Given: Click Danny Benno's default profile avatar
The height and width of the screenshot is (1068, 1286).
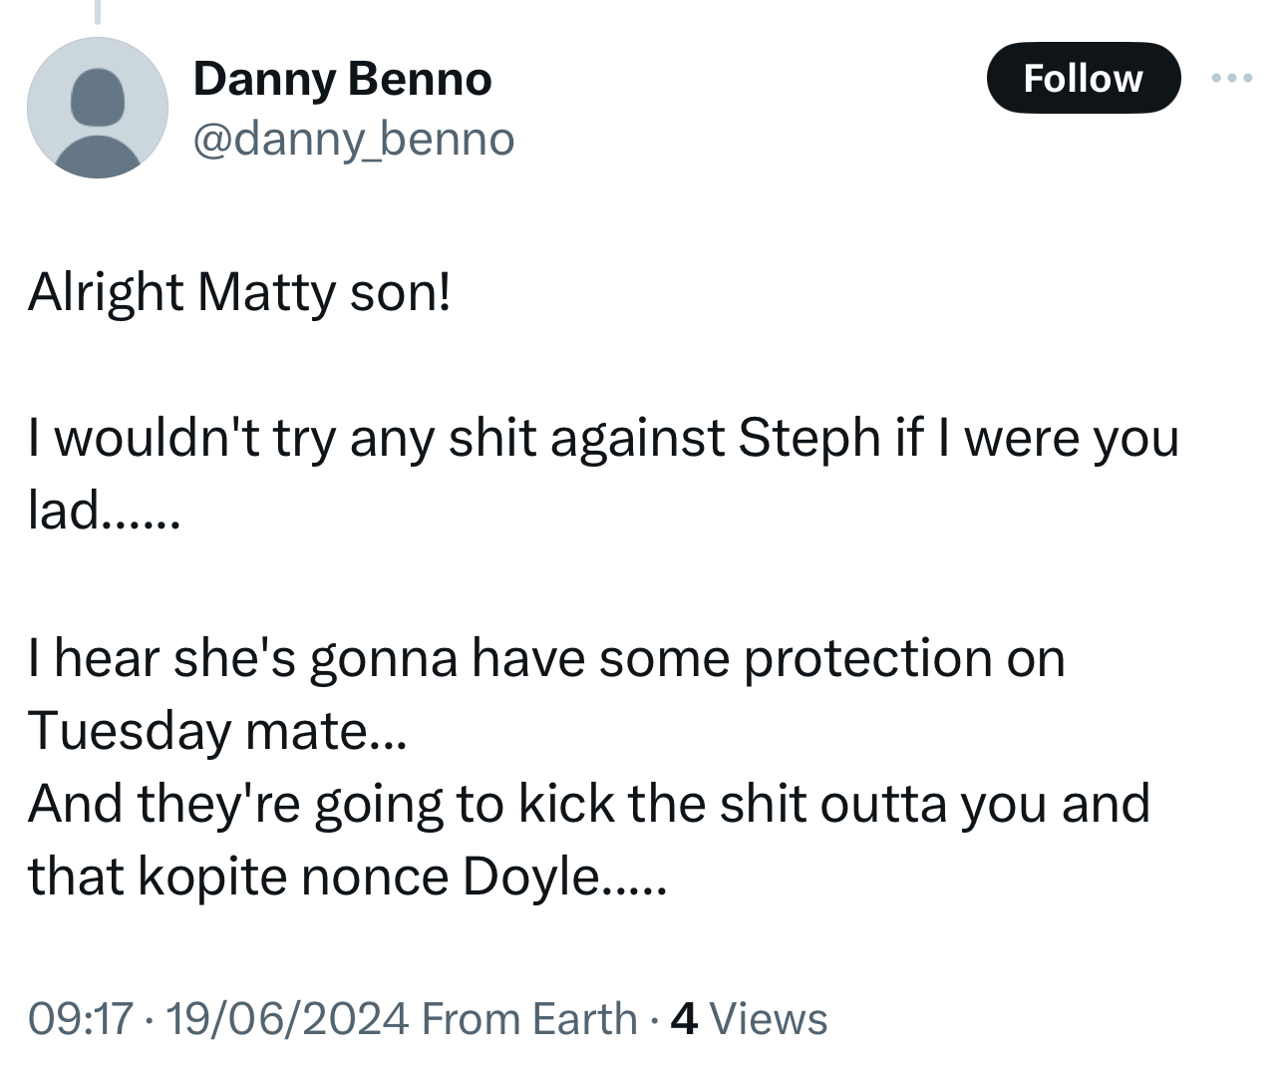Looking at the screenshot, I should point(98,108).
